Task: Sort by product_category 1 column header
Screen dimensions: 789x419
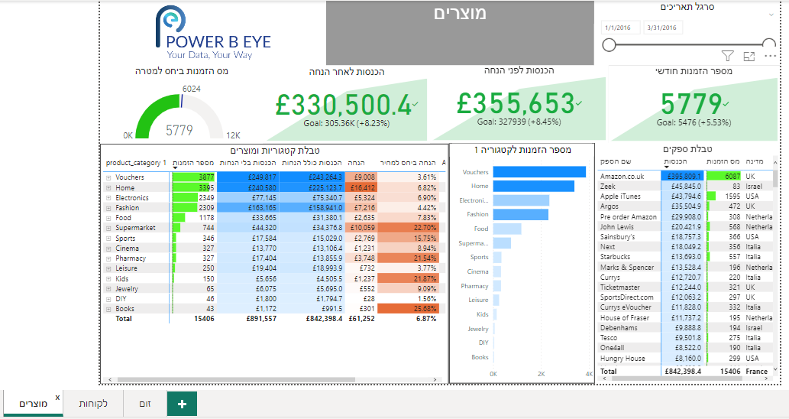Action: click(x=136, y=163)
